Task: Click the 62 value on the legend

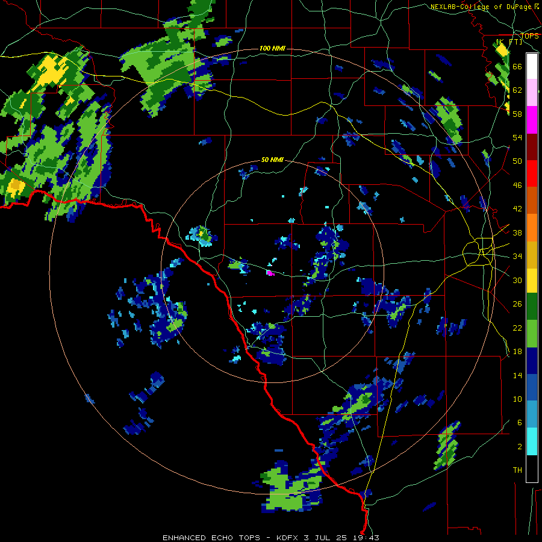Action: [x=517, y=90]
